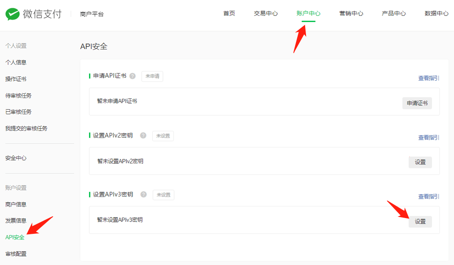Open the 数据中心 tab
Viewport: 454px width, 265px height.
[x=436, y=13]
